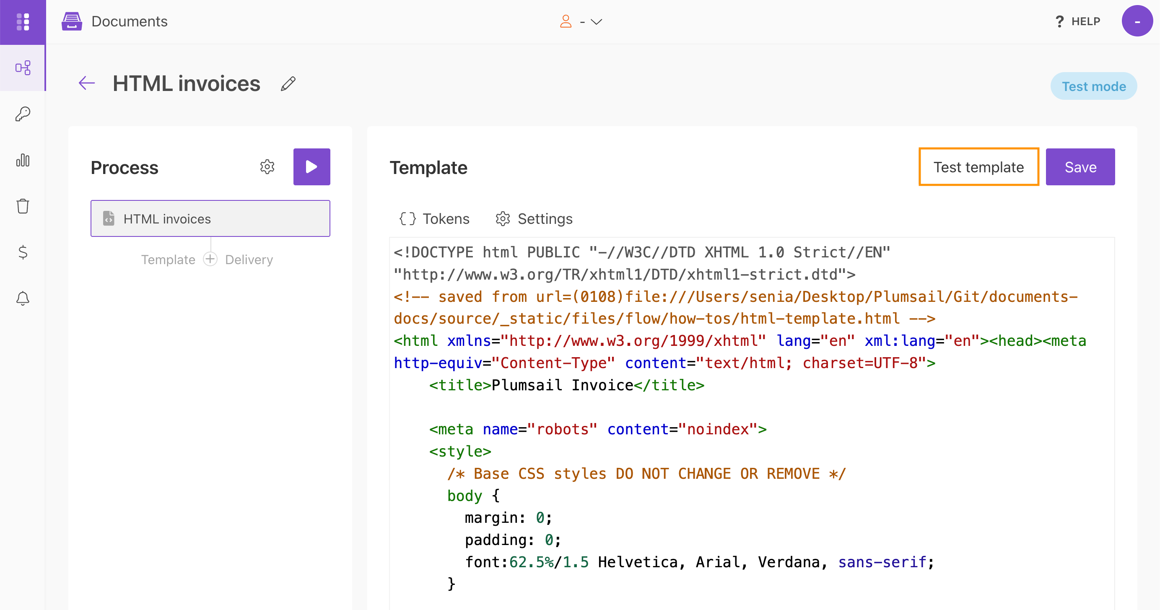Click the question mark help icon

point(1059,21)
